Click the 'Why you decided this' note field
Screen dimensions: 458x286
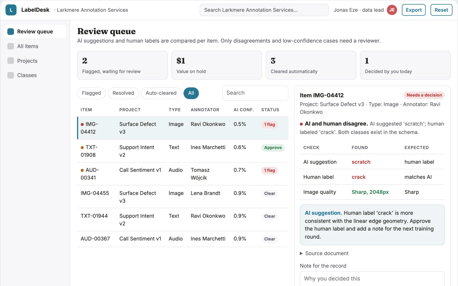pos(372,279)
